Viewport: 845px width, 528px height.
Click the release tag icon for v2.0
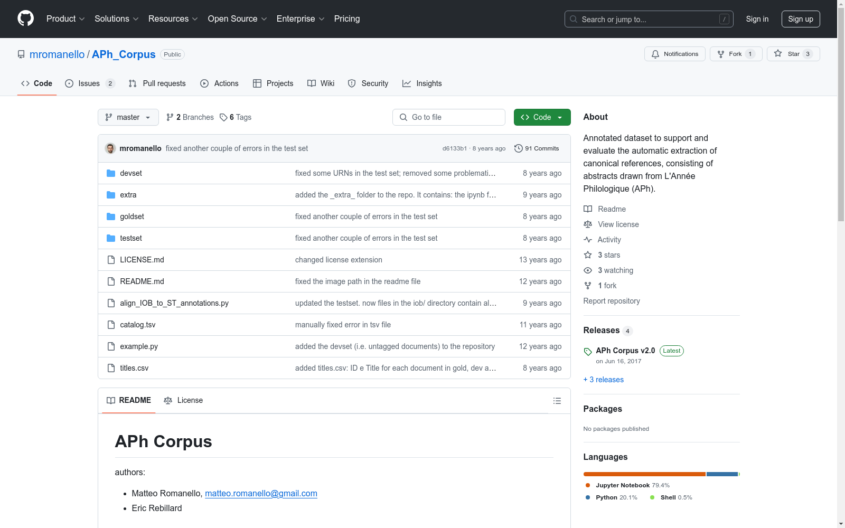[588, 352]
